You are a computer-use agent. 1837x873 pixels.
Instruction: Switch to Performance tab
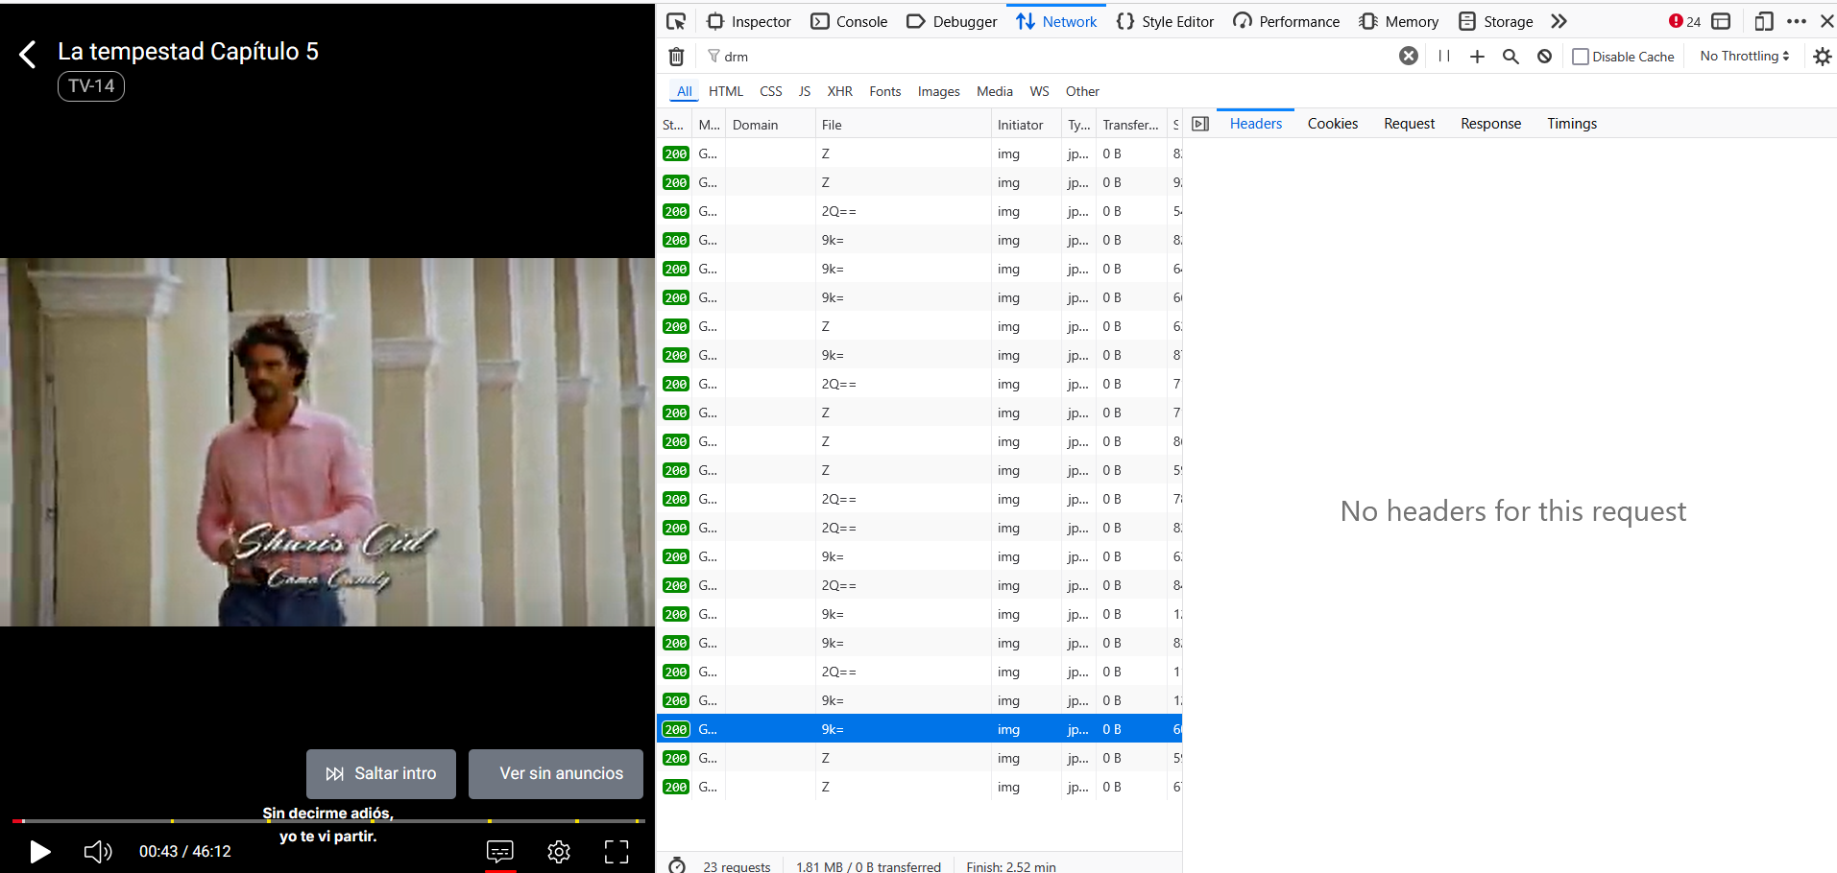coord(1286,21)
